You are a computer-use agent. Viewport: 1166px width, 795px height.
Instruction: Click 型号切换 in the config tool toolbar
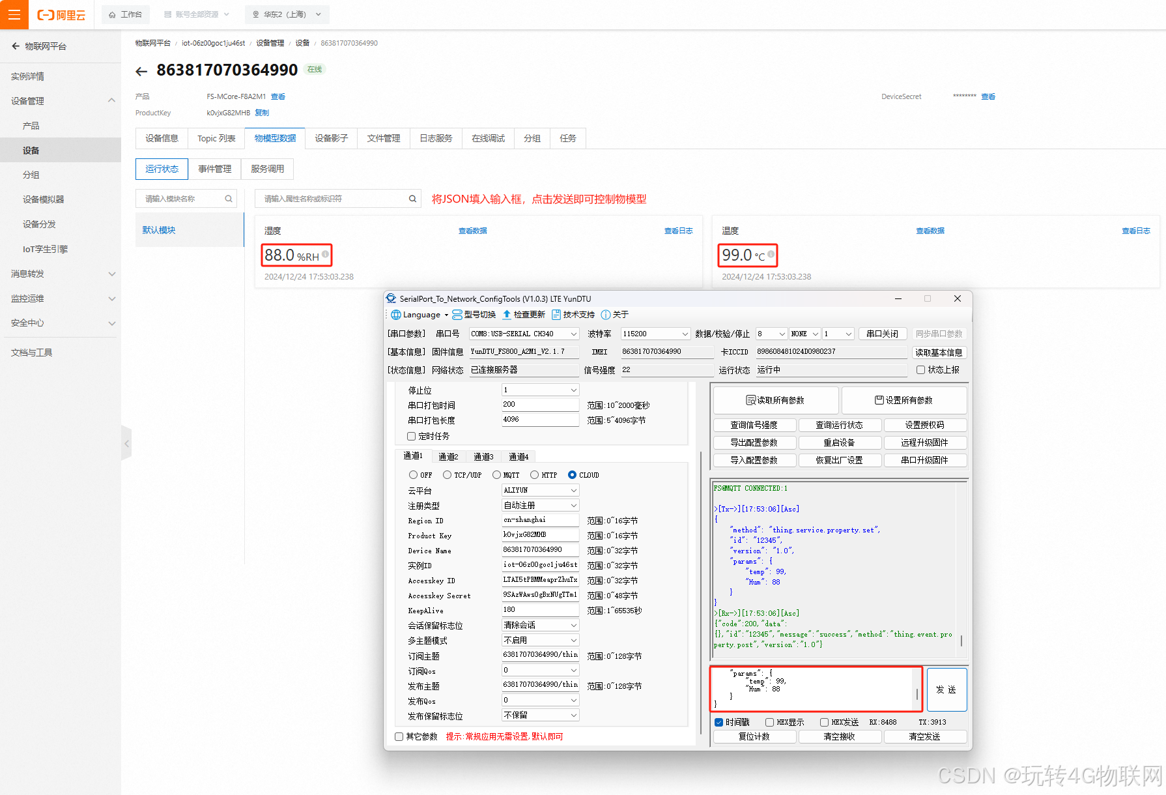[474, 315]
